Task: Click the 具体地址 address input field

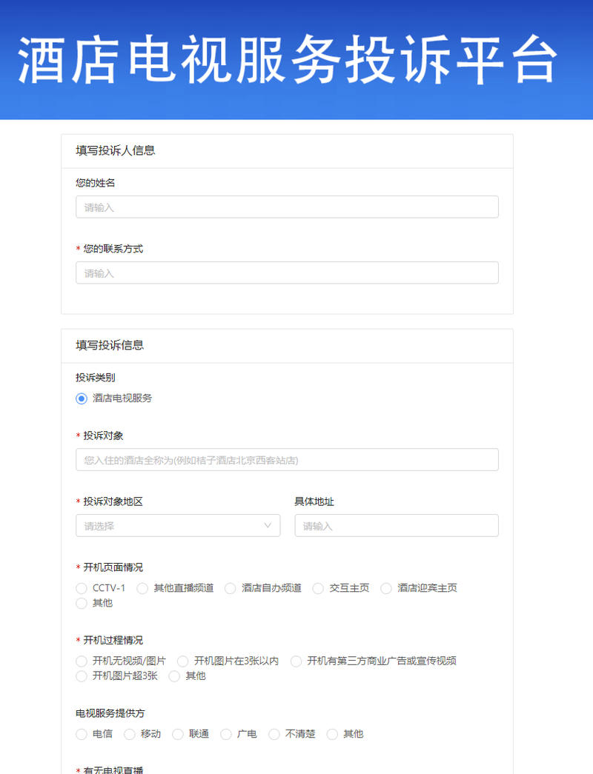Action: pyautogui.click(x=396, y=526)
